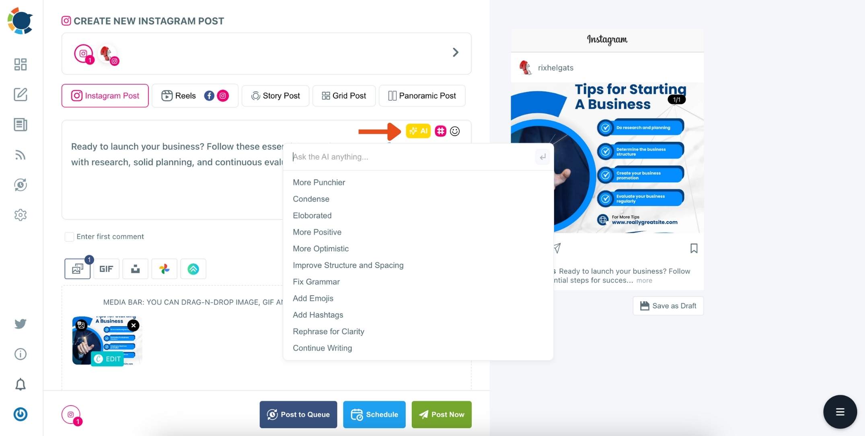Screen dimensions: 865x436
Task: Remove the uploaded image thumbnail
Action: pos(134,326)
